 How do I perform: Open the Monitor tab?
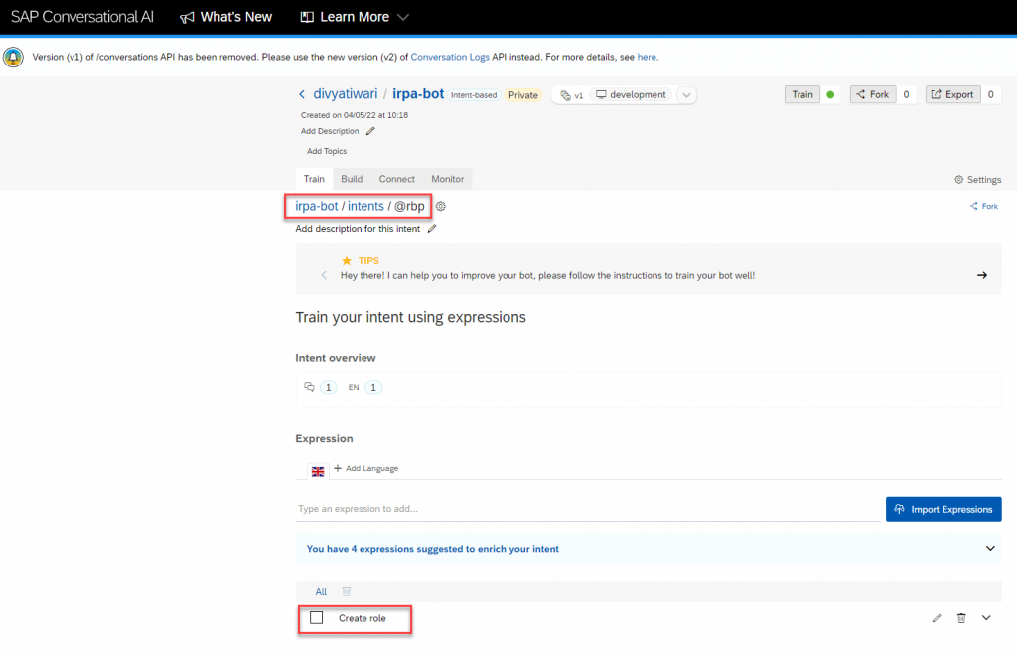[x=448, y=179]
